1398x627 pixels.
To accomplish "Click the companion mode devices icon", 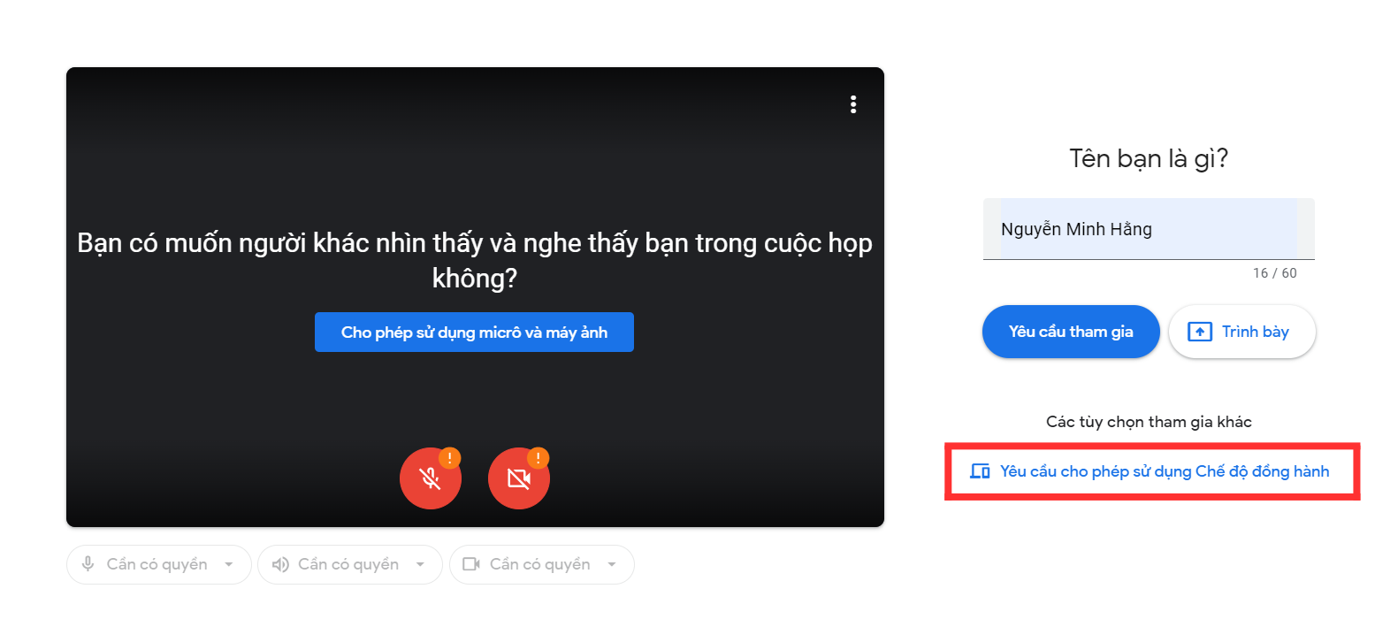I will (980, 471).
